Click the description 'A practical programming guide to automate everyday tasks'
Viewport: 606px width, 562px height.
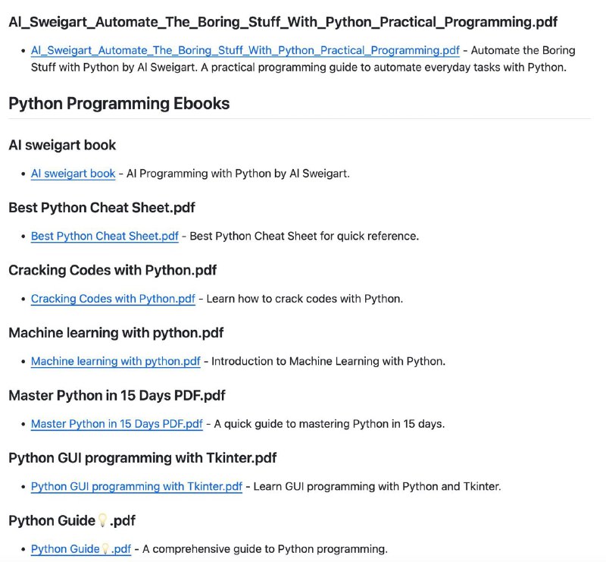(384, 68)
